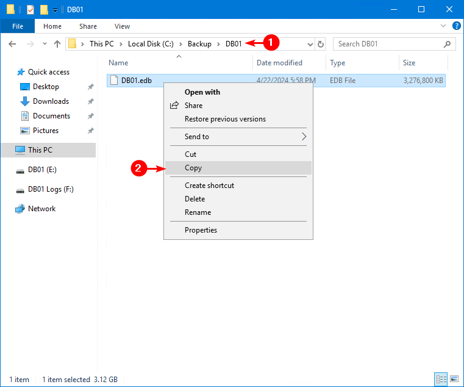This screenshot has height=387, width=464.
Task: Select Properties in the context menu
Action: tap(201, 230)
